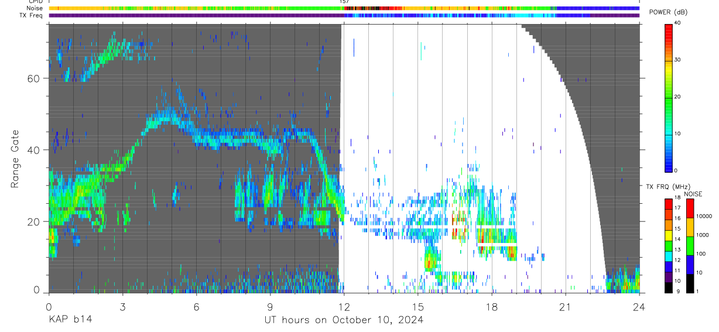Viewport: 719px width, 332px height.
Task: Click the 21 hour tick on time axis
Action: coord(566,307)
